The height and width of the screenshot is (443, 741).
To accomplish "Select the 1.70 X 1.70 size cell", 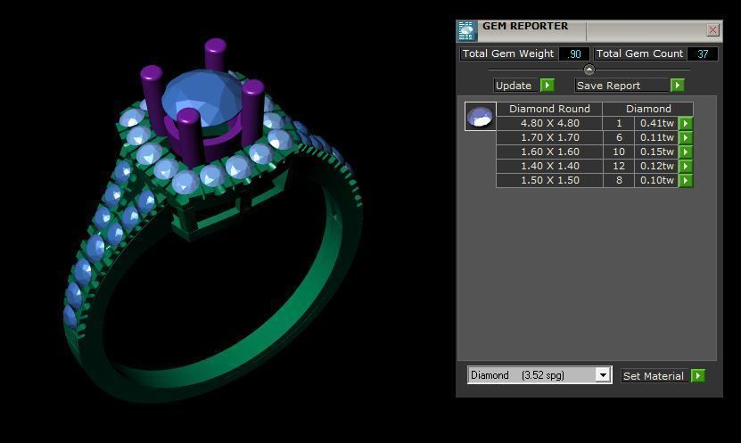I will (x=549, y=137).
